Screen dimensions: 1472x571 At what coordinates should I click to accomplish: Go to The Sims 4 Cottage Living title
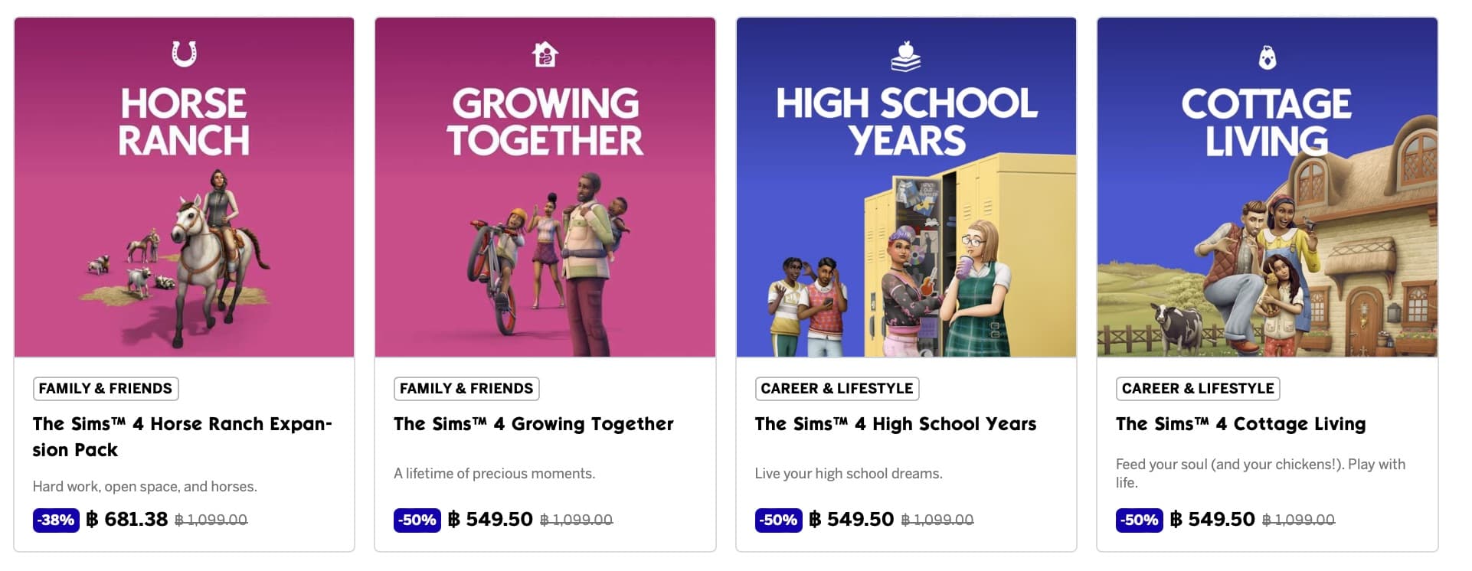[1241, 424]
